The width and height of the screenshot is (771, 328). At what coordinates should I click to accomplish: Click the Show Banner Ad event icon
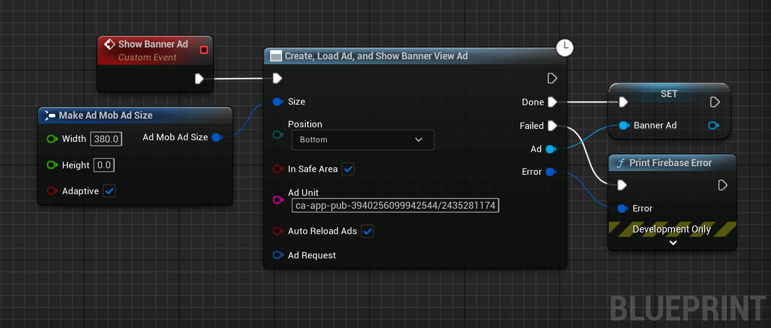pos(110,44)
